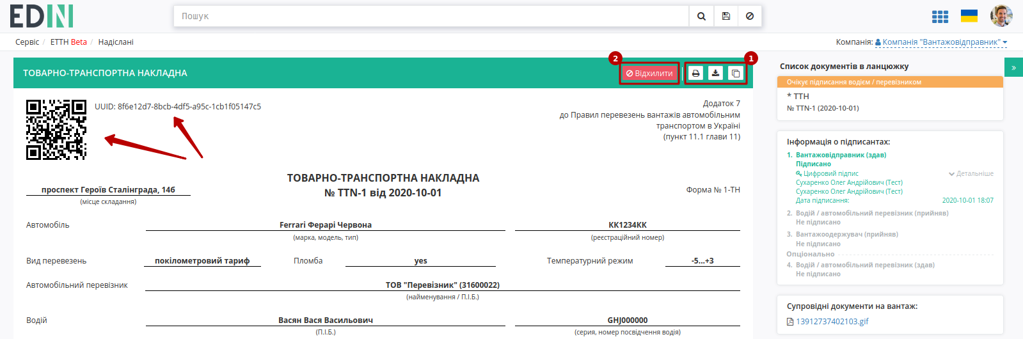Click Вантажоодержувач (прийняв) signer entry

point(847,234)
